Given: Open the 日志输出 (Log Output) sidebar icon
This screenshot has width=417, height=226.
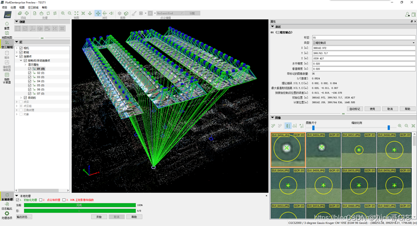Looking at the screenshot, I should click(x=7, y=204).
